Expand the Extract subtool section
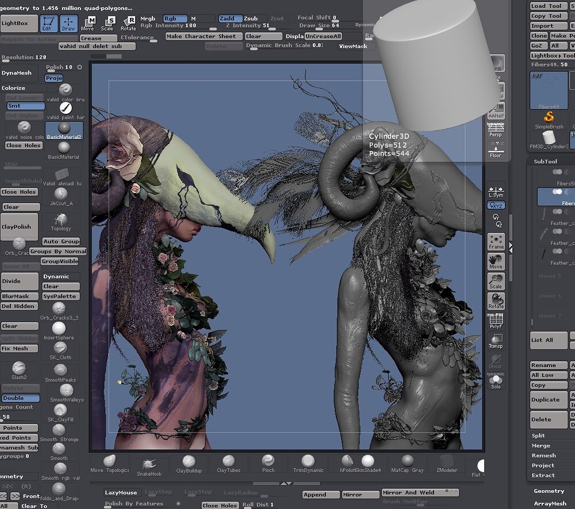575x509 pixels. (543, 475)
